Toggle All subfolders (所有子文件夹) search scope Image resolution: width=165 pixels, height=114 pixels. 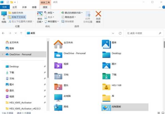point(17,17)
